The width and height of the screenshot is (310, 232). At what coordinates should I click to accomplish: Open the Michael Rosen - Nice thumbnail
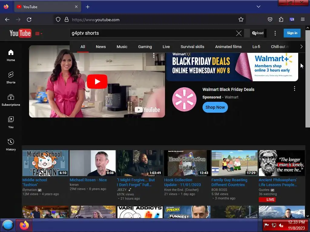[93, 163]
